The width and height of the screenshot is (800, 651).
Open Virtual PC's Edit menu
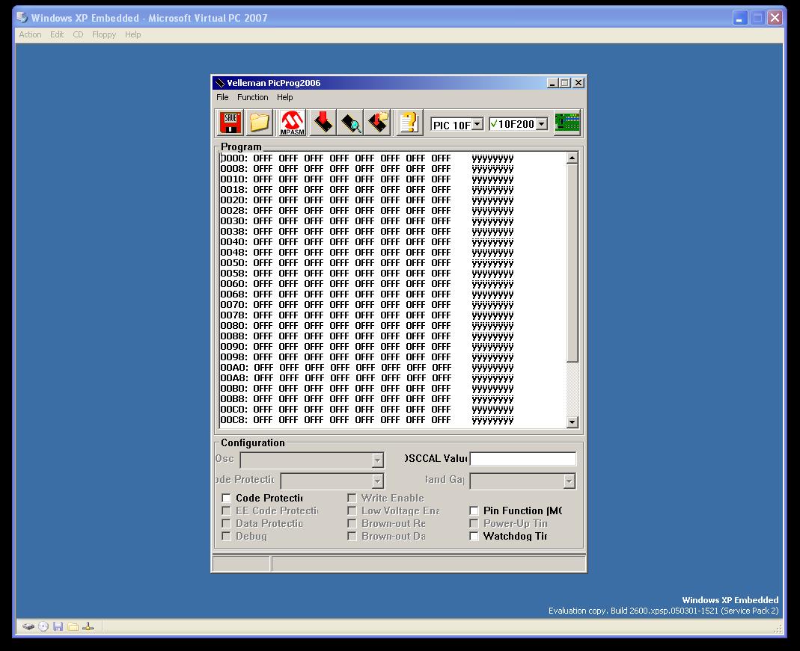coord(57,34)
